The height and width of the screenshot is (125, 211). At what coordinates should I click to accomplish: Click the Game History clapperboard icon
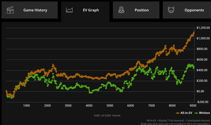point(10,10)
